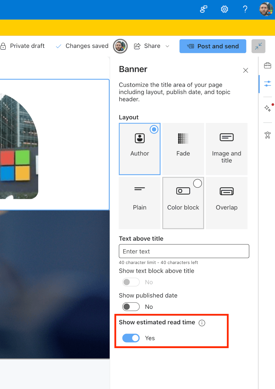Toggle Show estimated read time switch
Screen dimensions: 275x389
131,338
